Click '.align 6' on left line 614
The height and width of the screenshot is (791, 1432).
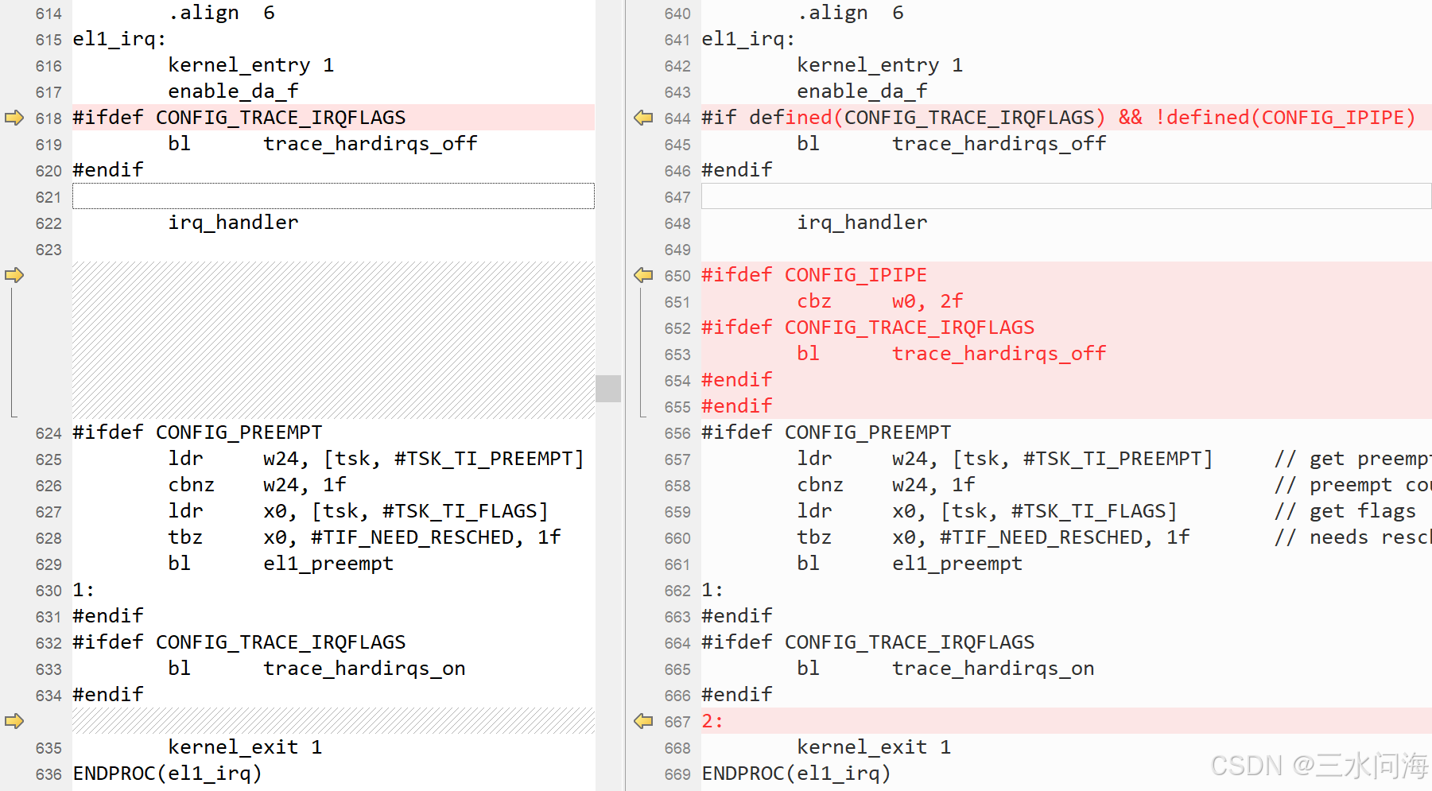[222, 13]
